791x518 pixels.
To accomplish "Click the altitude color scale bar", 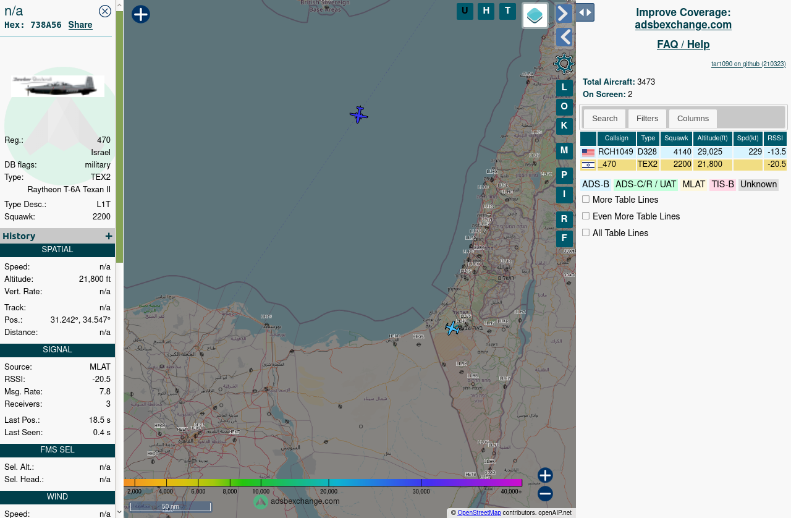I will point(323,483).
